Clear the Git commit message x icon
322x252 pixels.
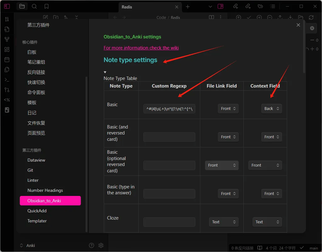point(312,28)
